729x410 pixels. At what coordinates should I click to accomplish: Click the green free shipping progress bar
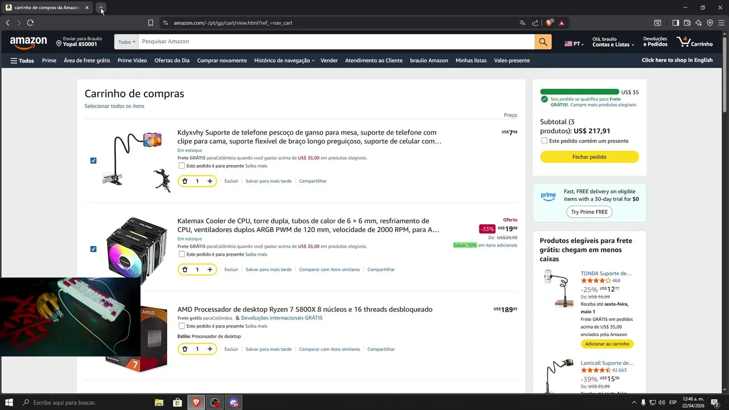click(x=579, y=92)
